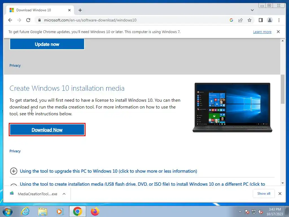
Task: View site security lock info
Action: pyautogui.click(x=39, y=20)
